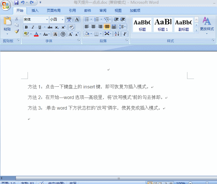Apply text highlight color
This screenshot has height=184, width=217.
[x=26, y=34]
